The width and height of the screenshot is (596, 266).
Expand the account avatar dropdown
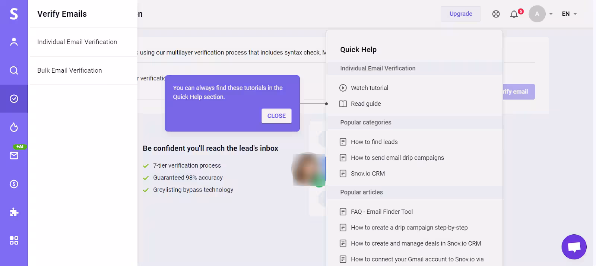point(541,14)
